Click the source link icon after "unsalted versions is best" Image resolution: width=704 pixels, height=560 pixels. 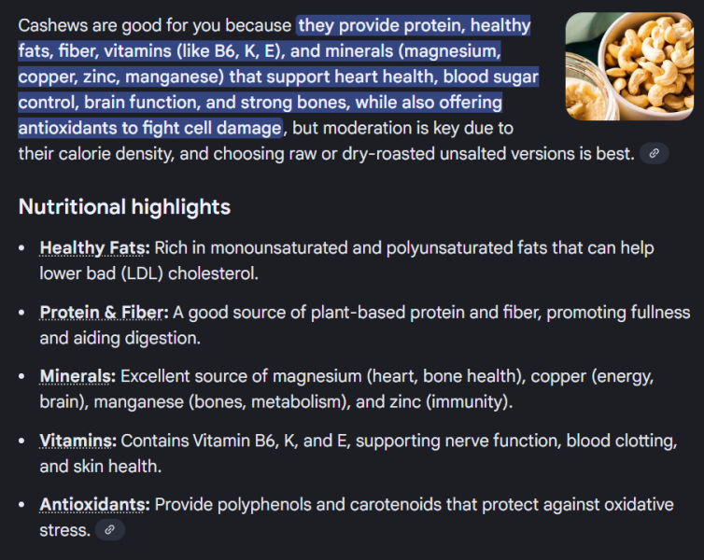tap(655, 153)
